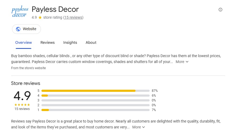Click the 1-star rating bar at 7%

pyautogui.click(x=95, y=110)
